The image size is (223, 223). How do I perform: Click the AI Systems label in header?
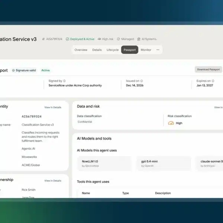(x=149, y=39)
